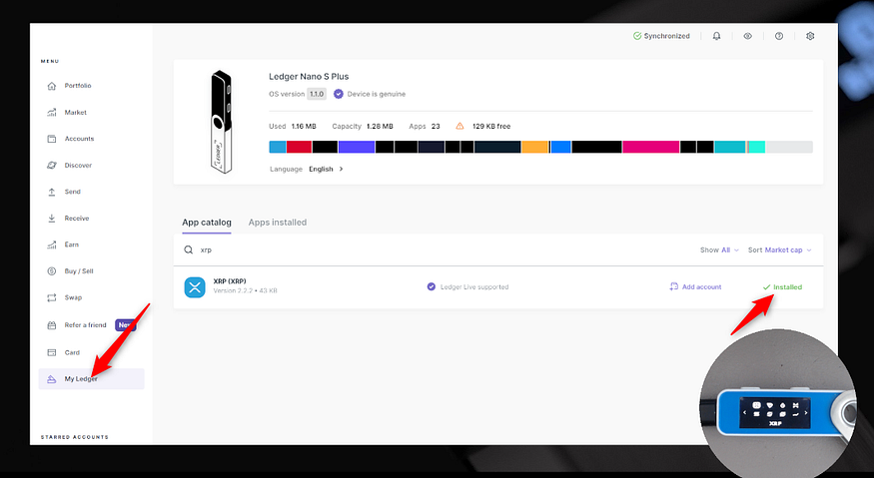874x478 pixels.
Task: Click Add account for XRP
Action: (x=695, y=287)
